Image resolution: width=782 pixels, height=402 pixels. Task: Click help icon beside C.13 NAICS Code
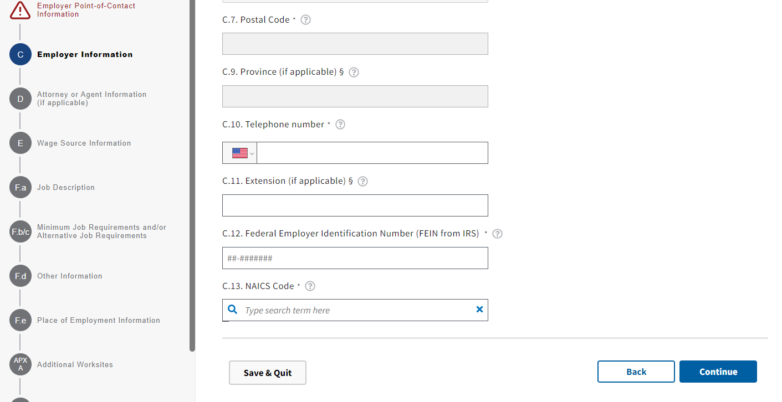tap(310, 286)
